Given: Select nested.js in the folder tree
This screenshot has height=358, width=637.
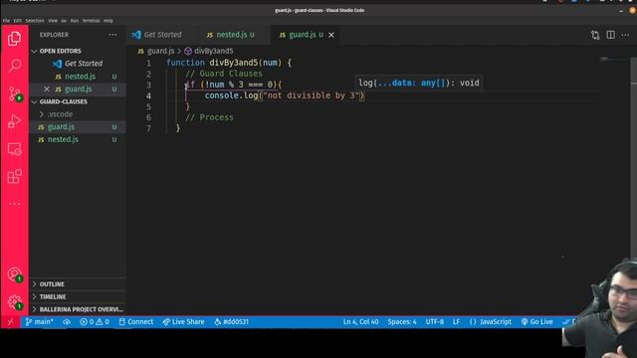Looking at the screenshot, I should click(x=78, y=139).
